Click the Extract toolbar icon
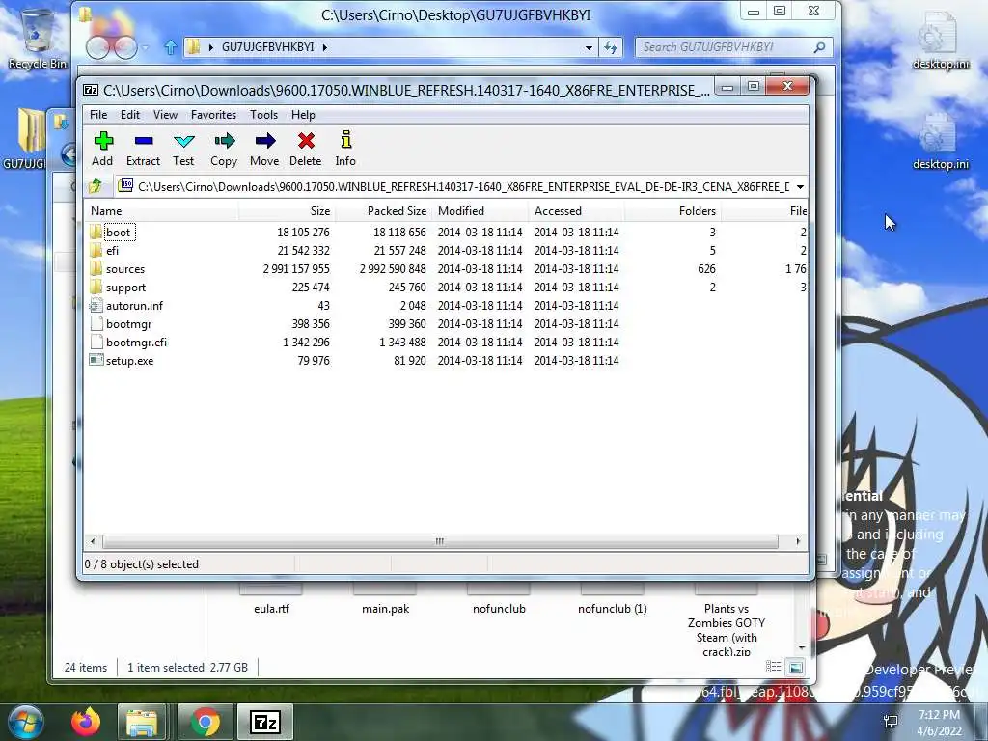The height and width of the screenshot is (741, 988). tap(143, 149)
